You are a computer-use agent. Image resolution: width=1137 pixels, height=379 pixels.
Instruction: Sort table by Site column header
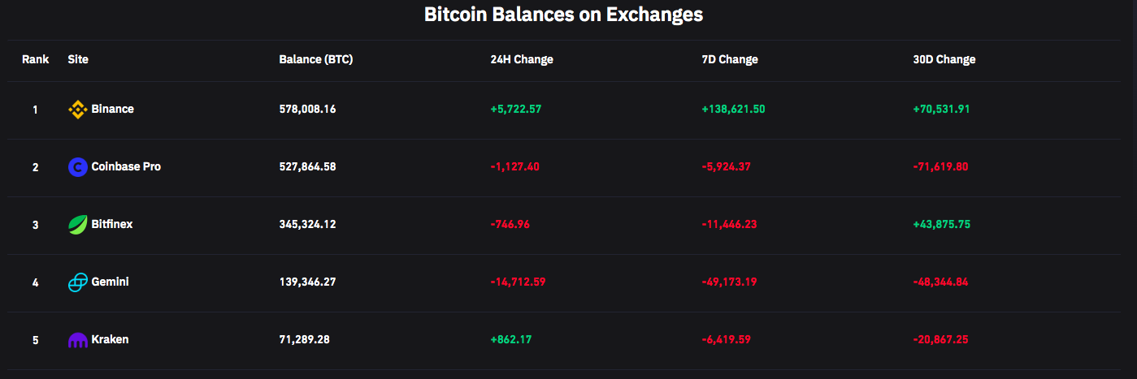click(78, 59)
